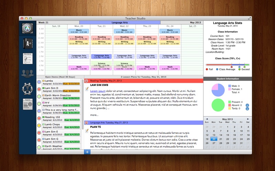Toggle status circle for very long name item
The height and width of the screenshot is (171, 275).
coord(39,111)
